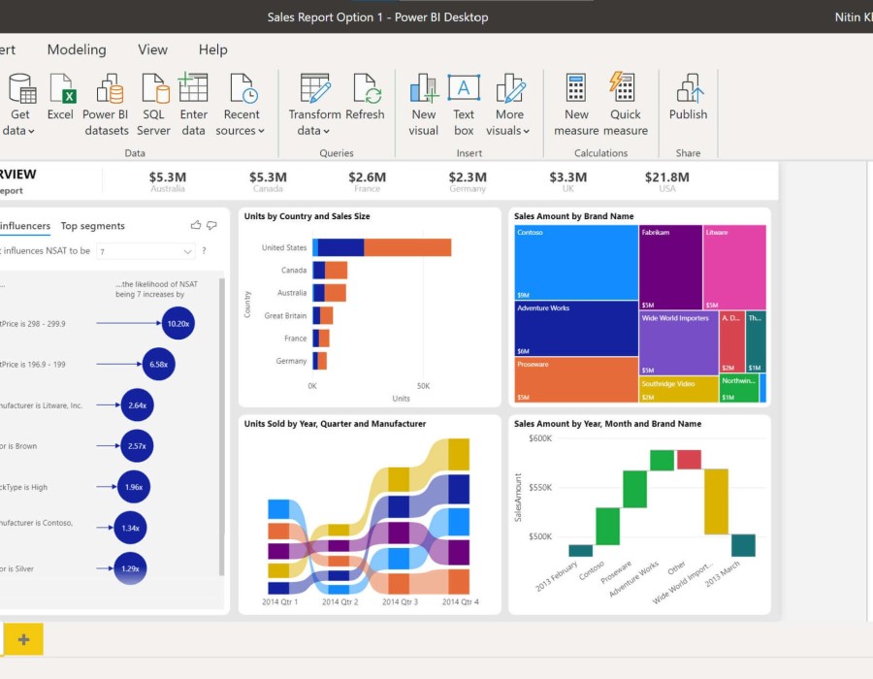Open the NSAT value dropdown showing 7
This screenshot has width=873, height=679.
[145, 251]
